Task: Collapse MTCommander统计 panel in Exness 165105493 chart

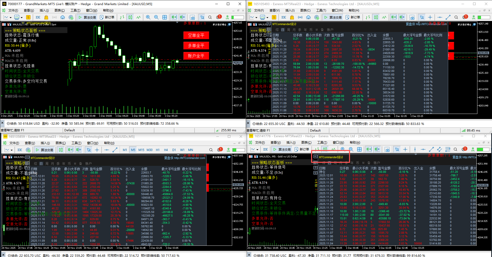Action: pyautogui.click(x=269, y=24)
